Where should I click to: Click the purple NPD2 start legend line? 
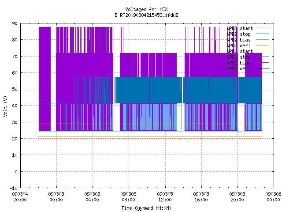pyautogui.click(x=262, y=28)
